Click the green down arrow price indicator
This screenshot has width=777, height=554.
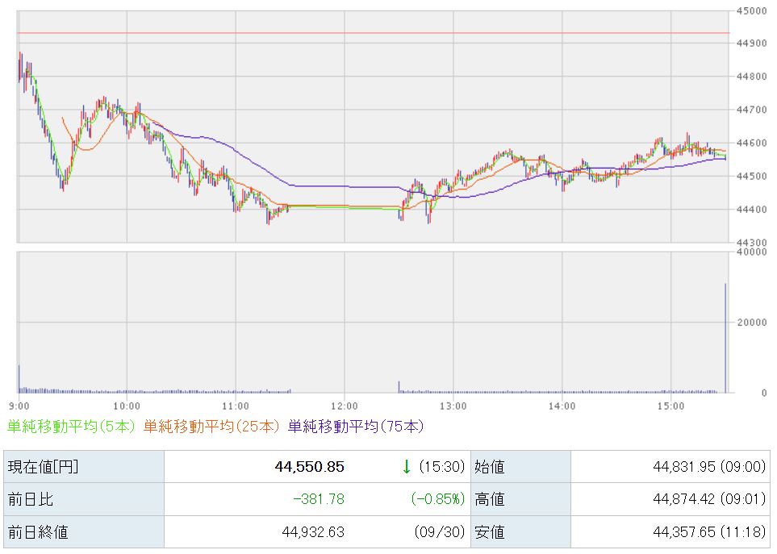coord(407,467)
